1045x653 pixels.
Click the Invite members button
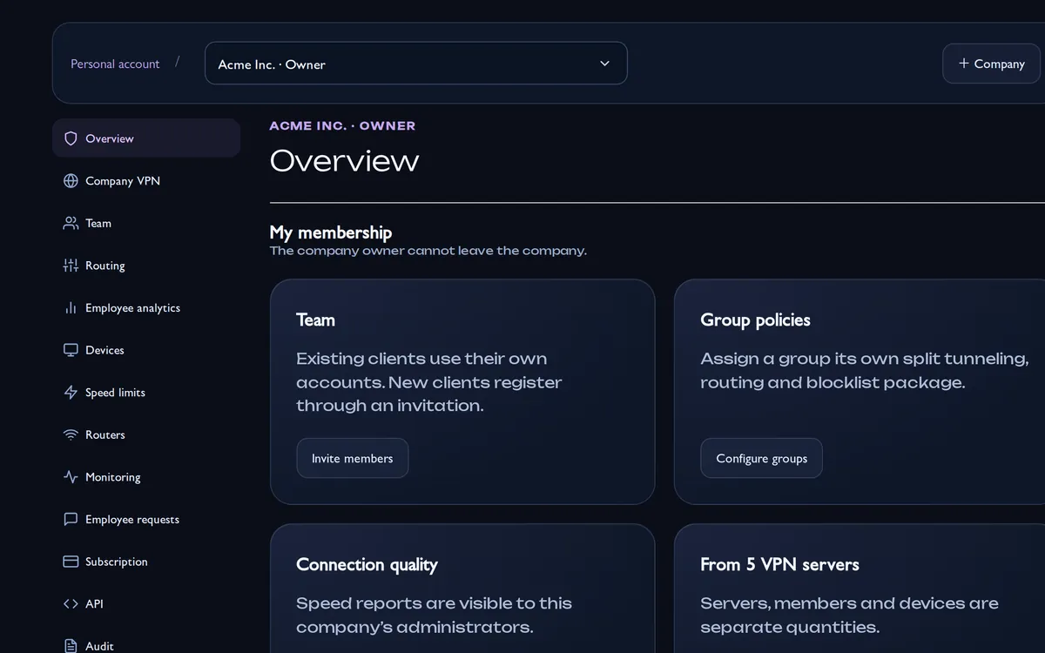353,458
